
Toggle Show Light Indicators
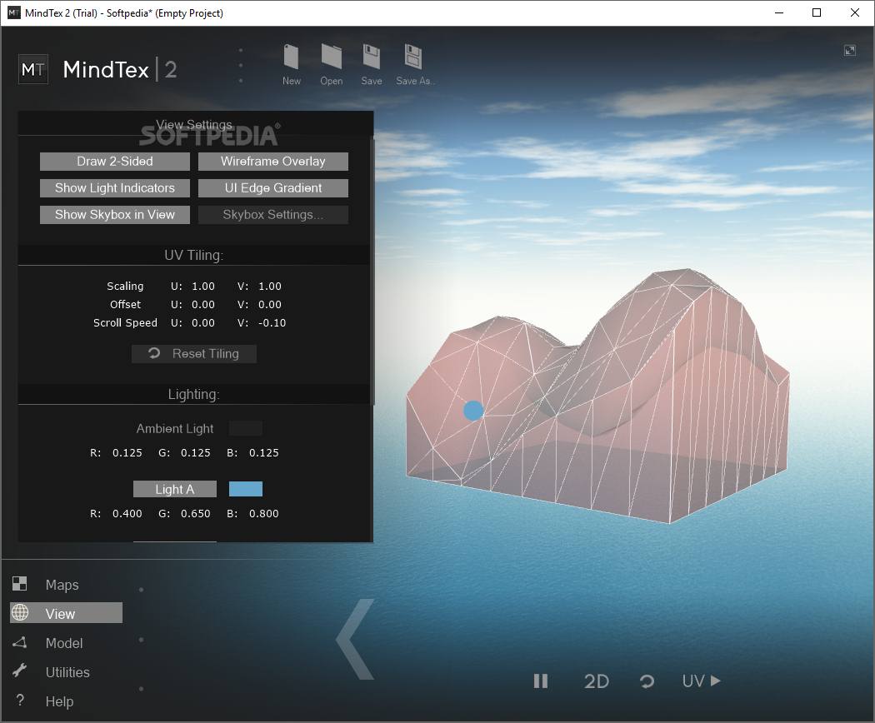pyautogui.click(x=115, y=188)
